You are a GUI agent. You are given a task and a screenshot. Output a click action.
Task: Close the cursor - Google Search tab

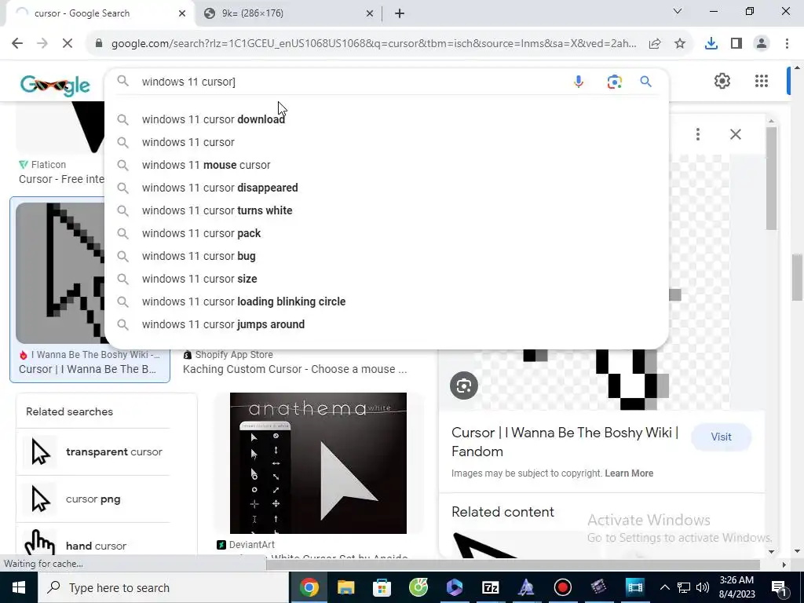[182, 13]
